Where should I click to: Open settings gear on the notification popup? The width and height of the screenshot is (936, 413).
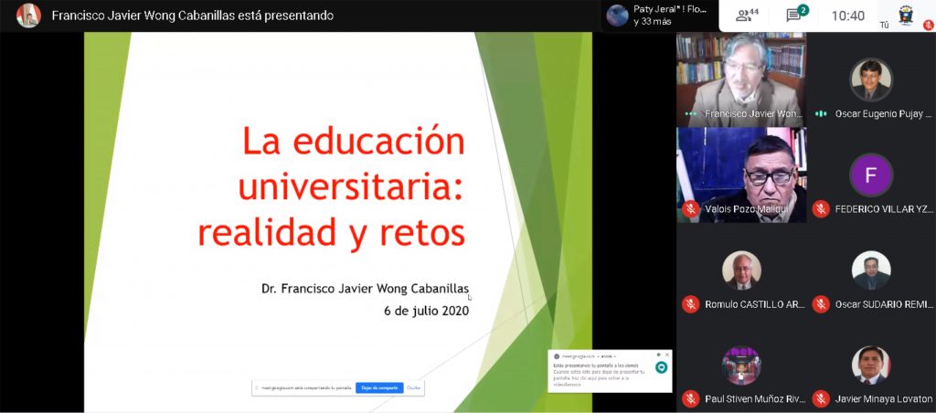click(x=658, y=355)
